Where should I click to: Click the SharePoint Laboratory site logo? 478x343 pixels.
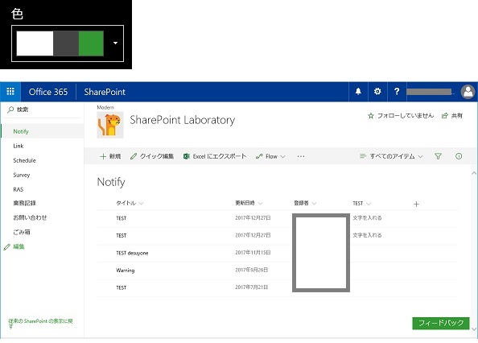pos(110,125)
